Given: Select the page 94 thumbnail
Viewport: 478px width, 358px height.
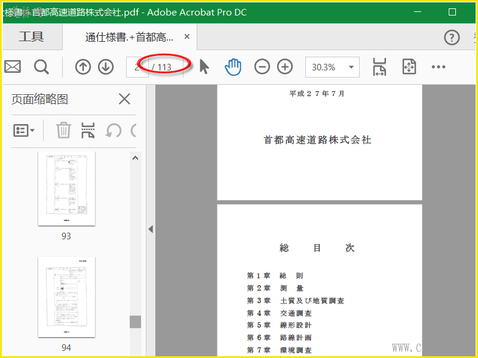Looking at the screenshot, I should coord(66,297).
